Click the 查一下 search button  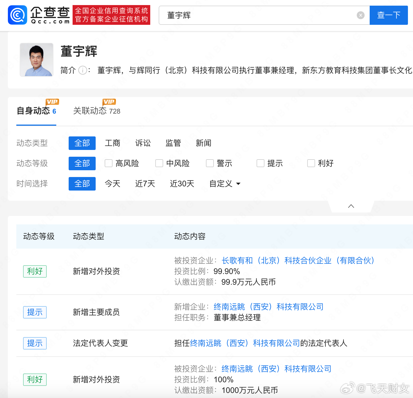(389, 15)
